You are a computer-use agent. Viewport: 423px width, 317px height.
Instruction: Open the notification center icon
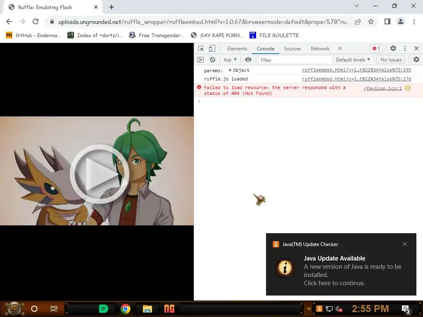pos(406,310)
